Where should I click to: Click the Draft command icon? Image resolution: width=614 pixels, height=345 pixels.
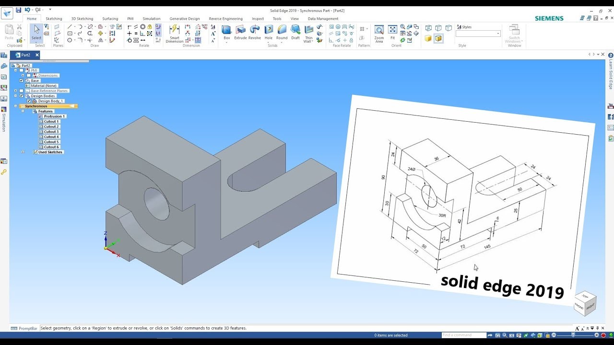tap(295, 32)
